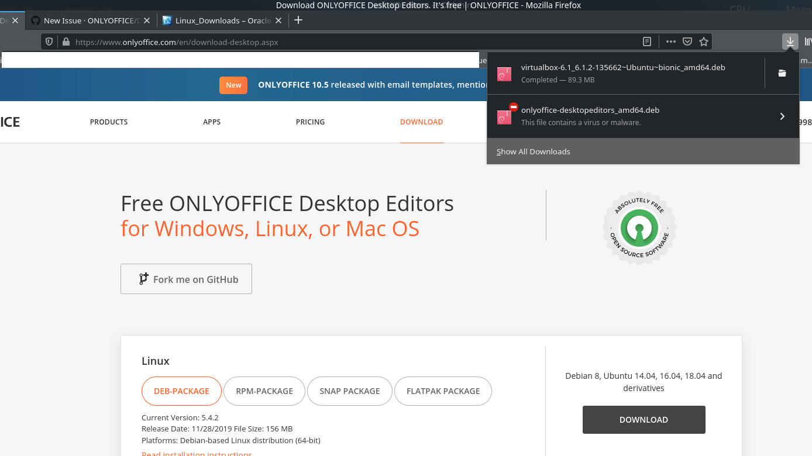Open the PRICING menu item
This screenshot has width=812, height=456.
pyautogui.click(x=310, y=122)
